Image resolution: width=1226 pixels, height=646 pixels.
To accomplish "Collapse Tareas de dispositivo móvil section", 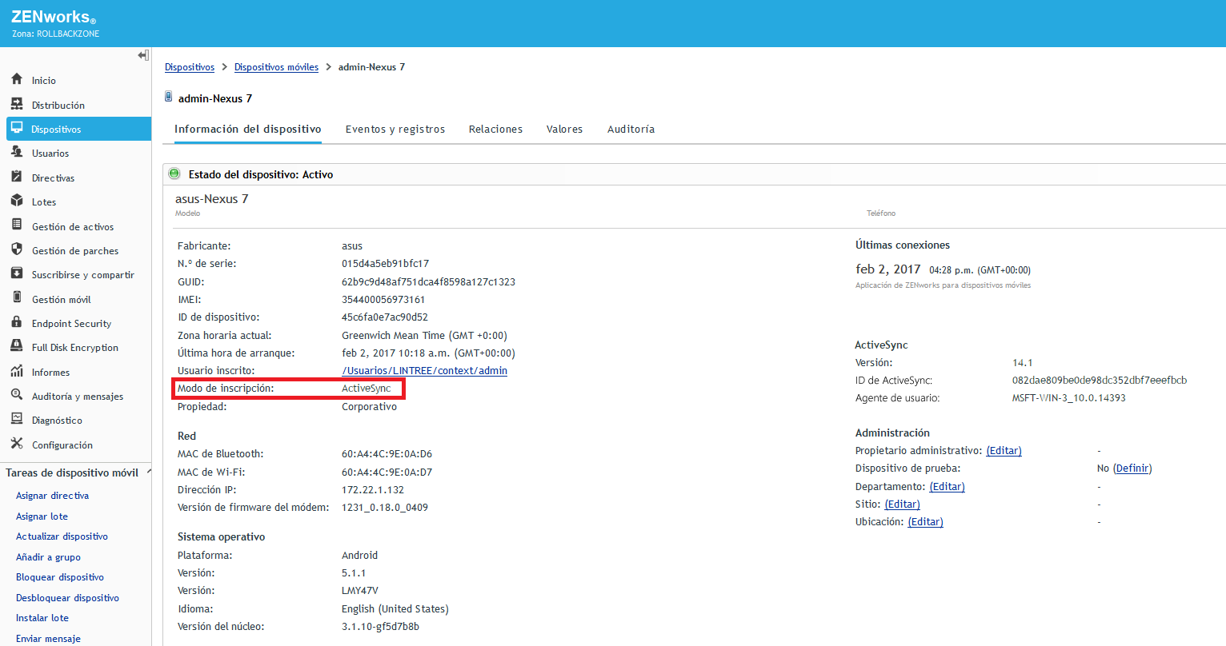I will tap(148, 473).
